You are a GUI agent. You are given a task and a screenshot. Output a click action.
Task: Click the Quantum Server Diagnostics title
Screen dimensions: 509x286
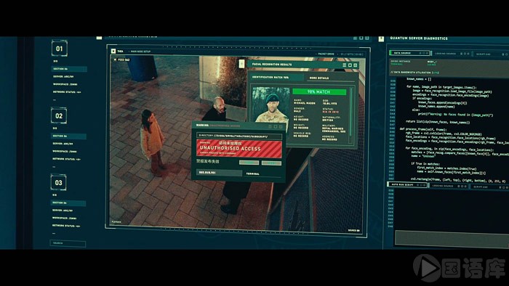point(419,38)
